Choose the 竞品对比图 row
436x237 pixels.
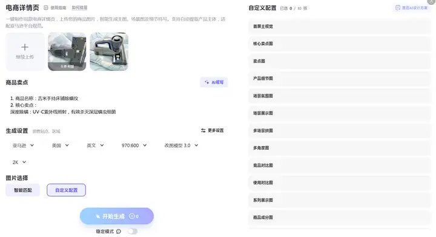point(340,165)
